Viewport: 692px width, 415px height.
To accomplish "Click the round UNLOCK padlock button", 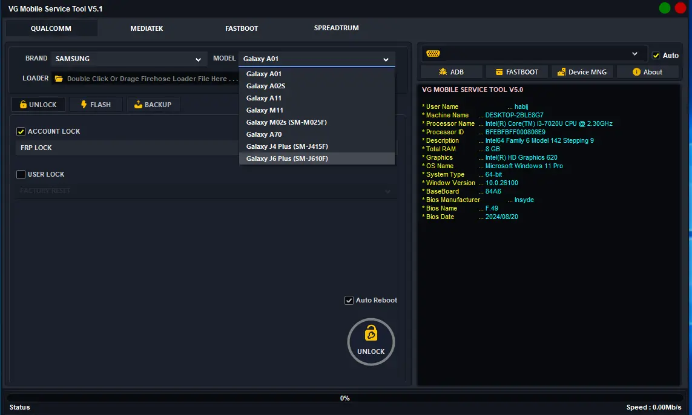I will (x=371, y=342).
